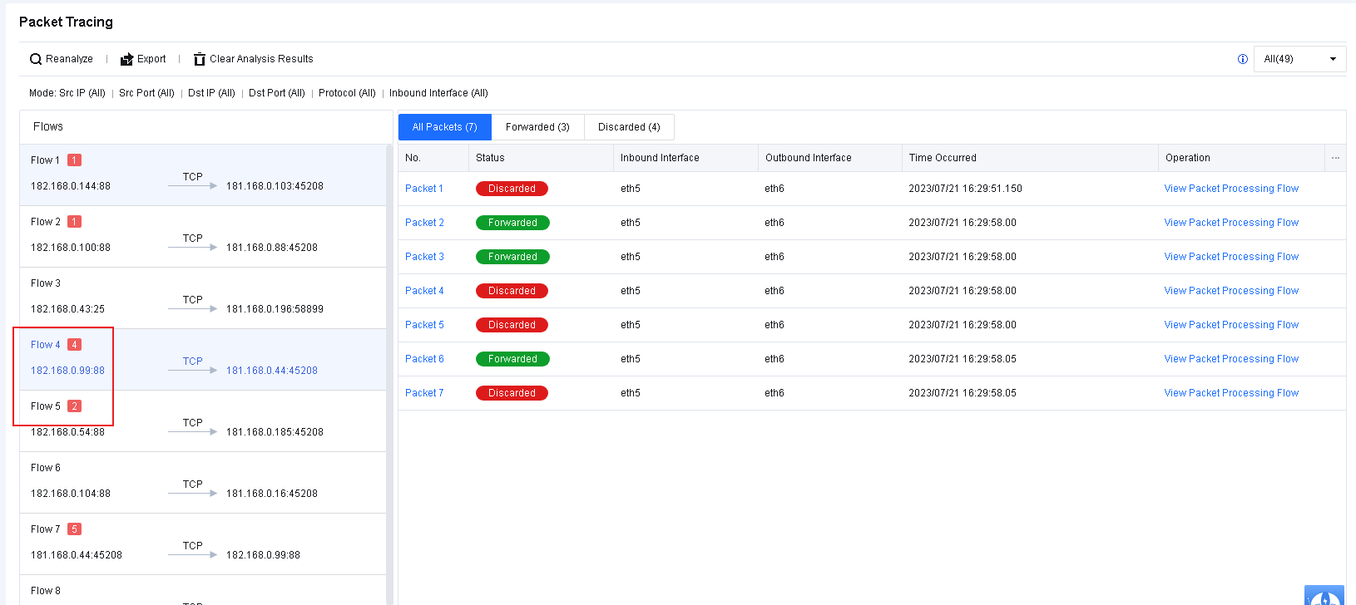Viewport: 1356px width, 605px height.
Task: Click the blue info icon
Action: pyautogui.click(x=1242, y=59)
